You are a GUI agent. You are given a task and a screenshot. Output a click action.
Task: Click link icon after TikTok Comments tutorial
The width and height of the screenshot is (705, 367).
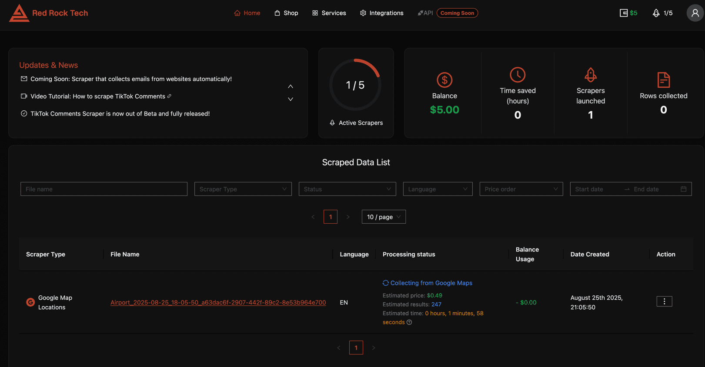tap(169, 96)
